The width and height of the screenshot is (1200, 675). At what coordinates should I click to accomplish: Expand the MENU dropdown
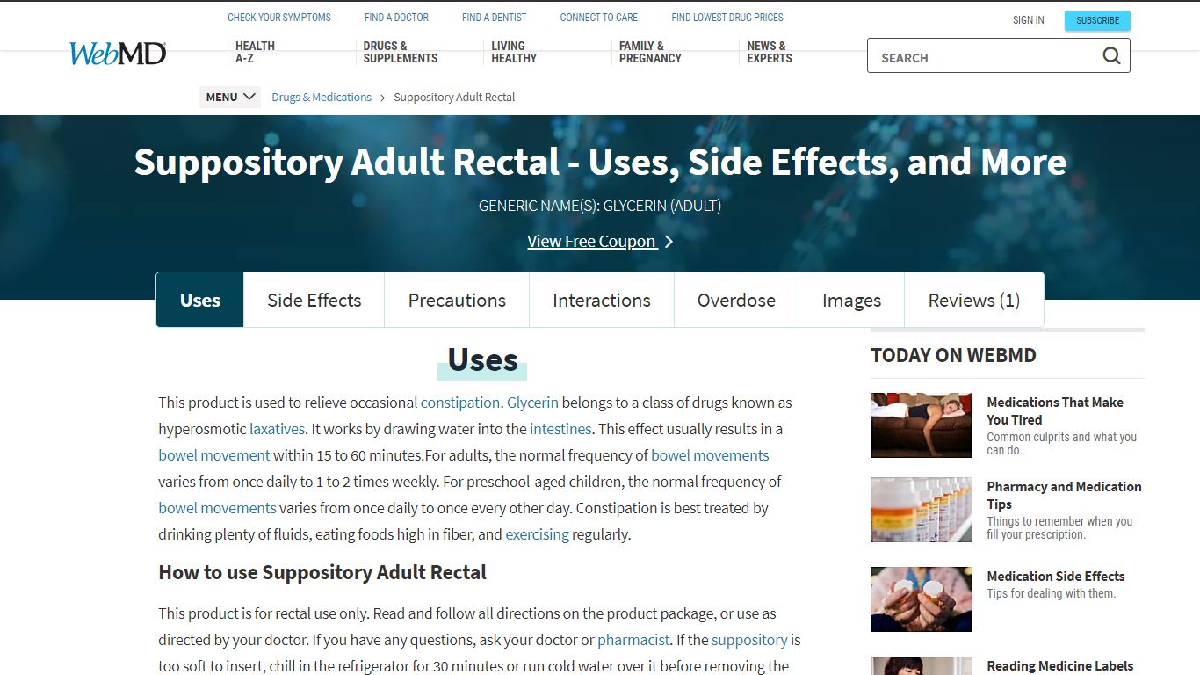(x=230, y=97)
